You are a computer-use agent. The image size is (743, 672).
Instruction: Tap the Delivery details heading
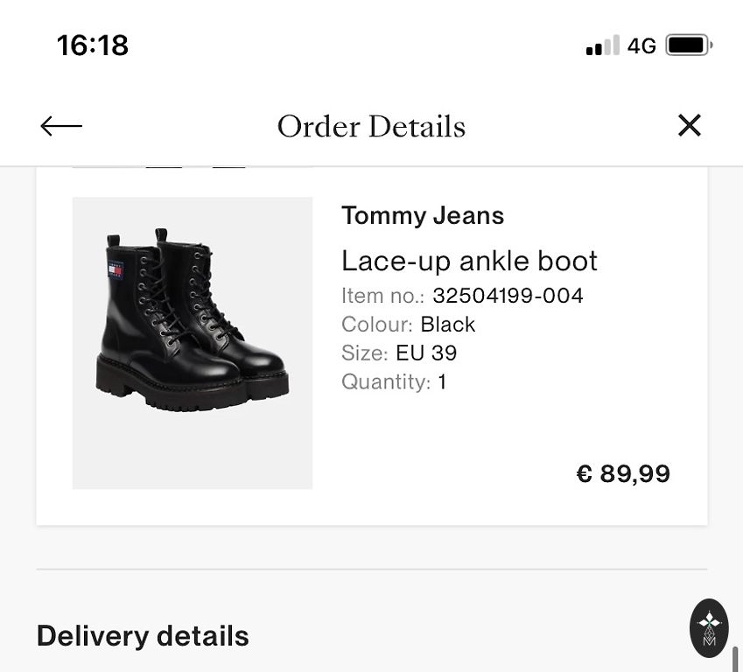(143, 636)
